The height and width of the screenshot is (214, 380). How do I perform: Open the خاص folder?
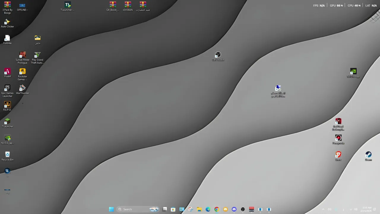37,40
